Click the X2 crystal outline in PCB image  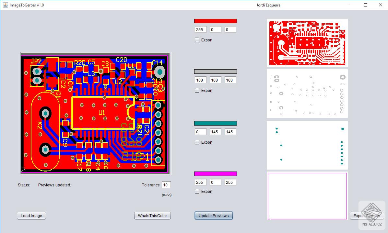pos(45,131)
